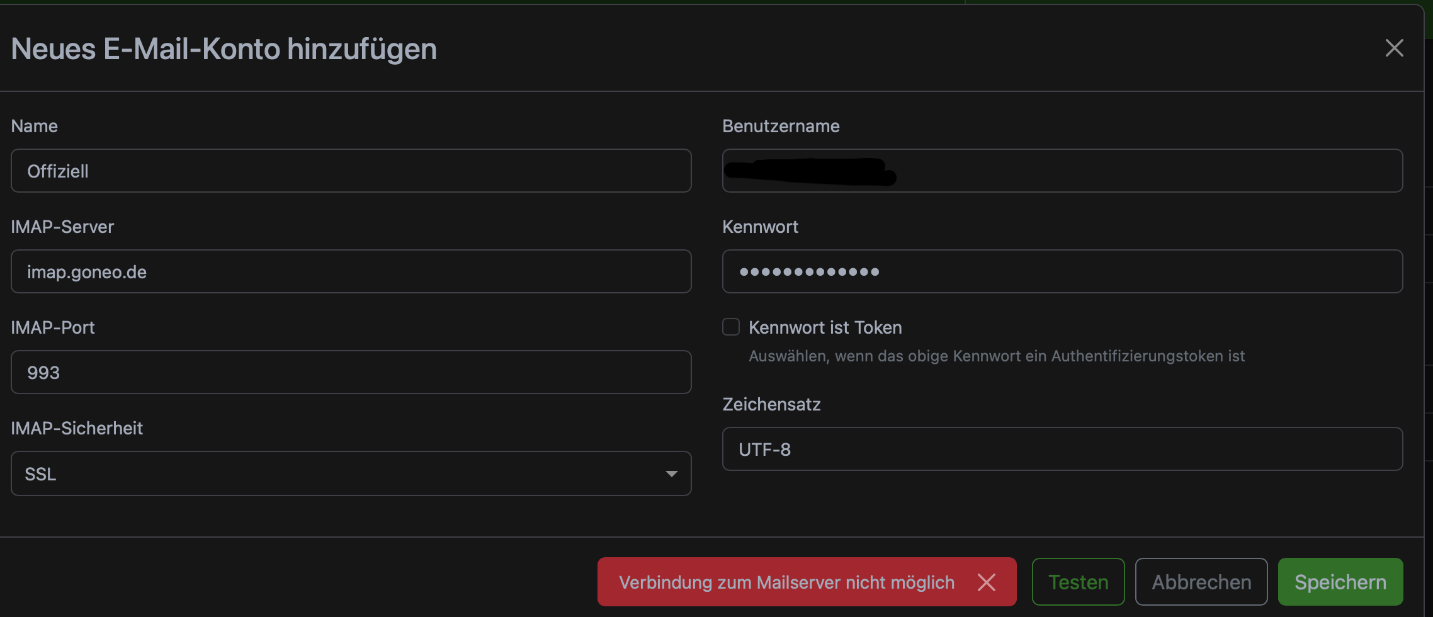Image resolution: width=1433 pixels, height=617 pixels.
Task: Focus the IMAP-Port field showing 993
Action: tap(351, 372)
